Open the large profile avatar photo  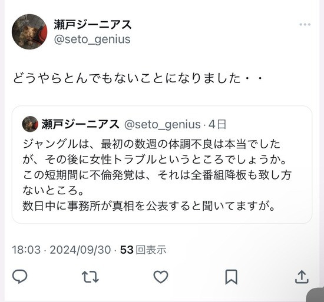29,32
